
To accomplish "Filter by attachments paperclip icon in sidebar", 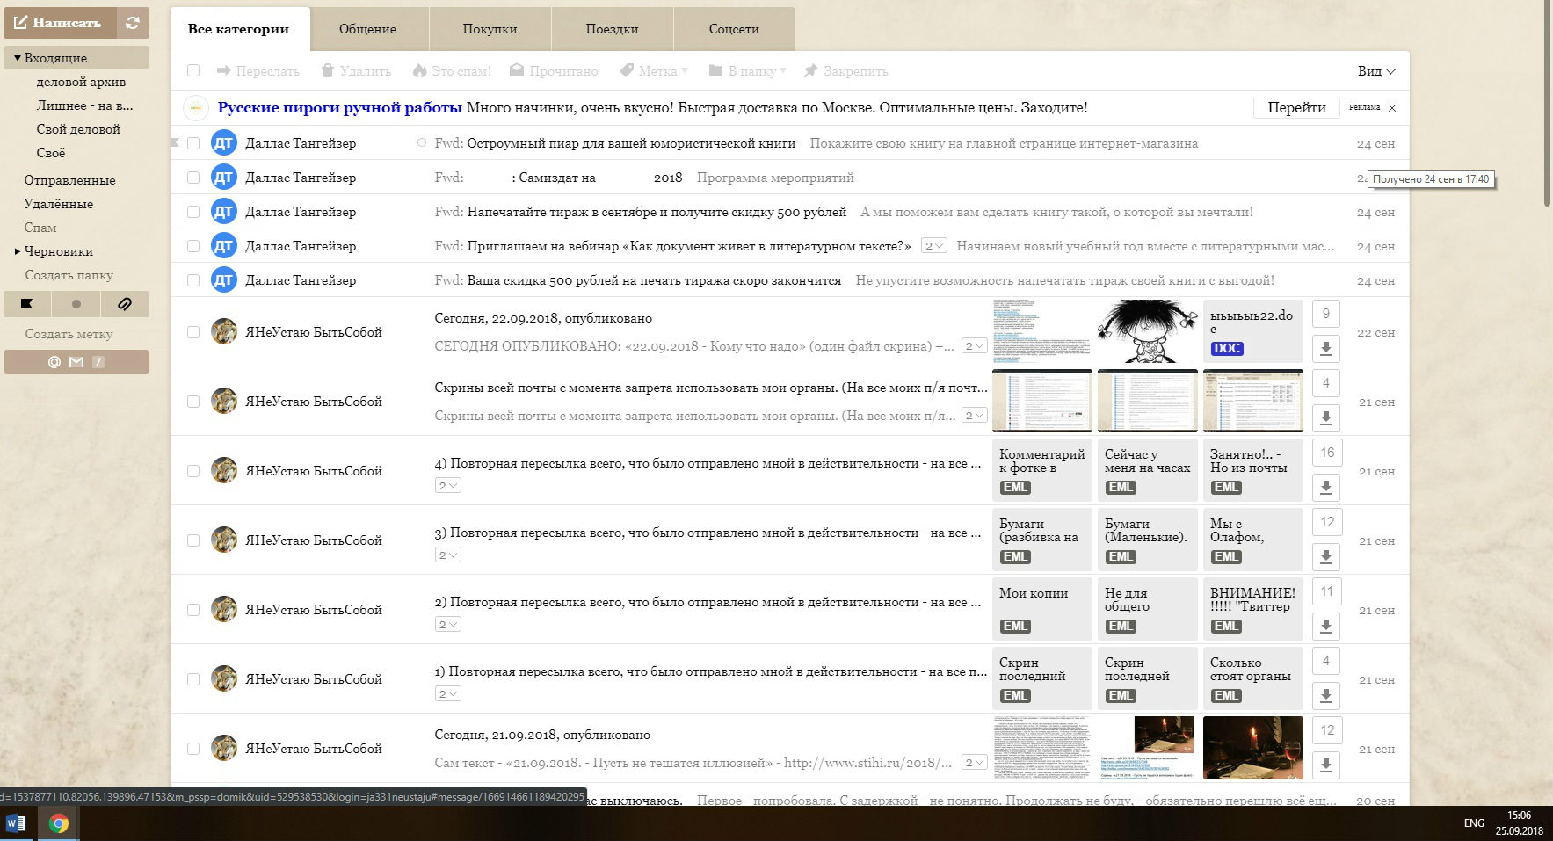I will tap(125, 304).
